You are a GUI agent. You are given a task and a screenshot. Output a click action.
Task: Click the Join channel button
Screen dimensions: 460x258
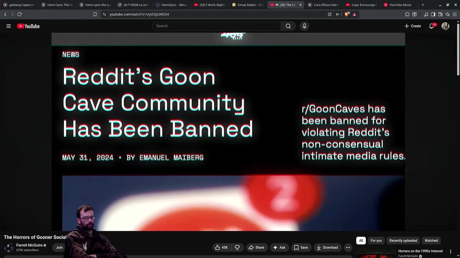pos(59,247)
